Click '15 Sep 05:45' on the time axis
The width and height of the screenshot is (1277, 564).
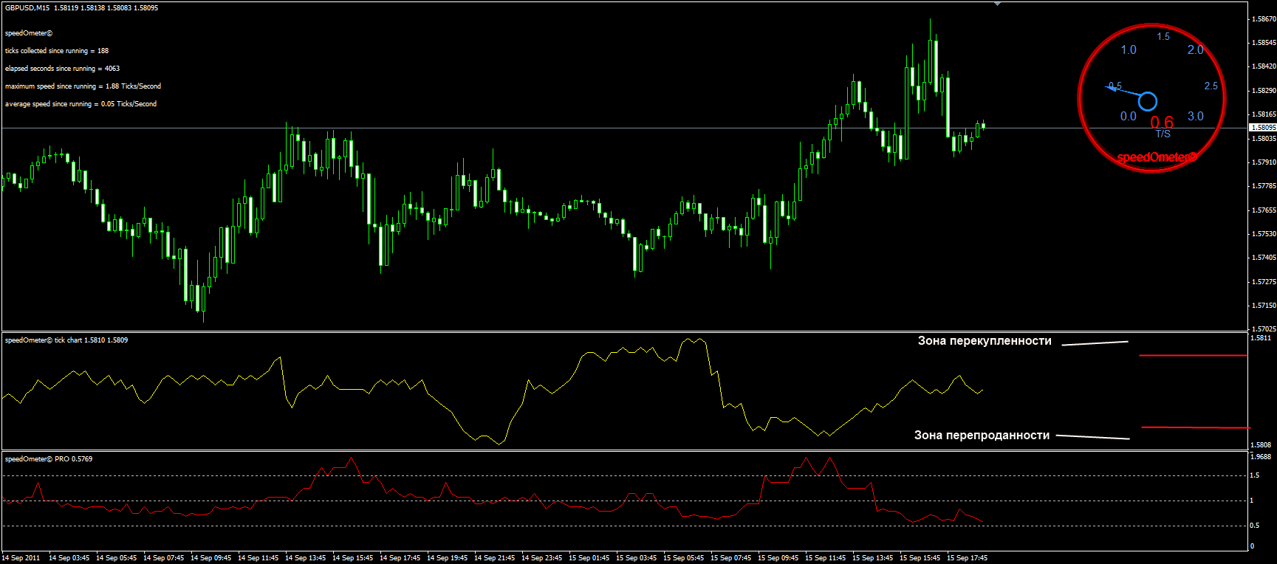point(683,558)
